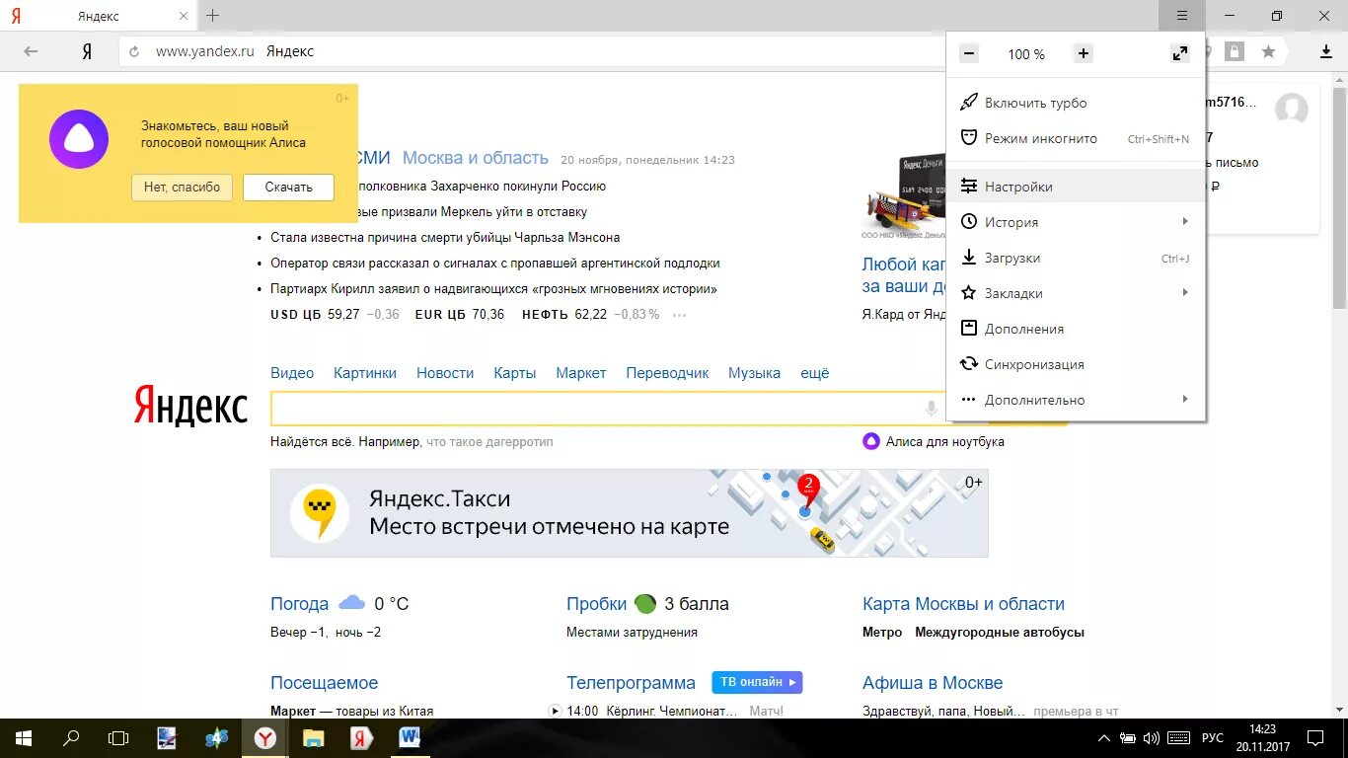The image size is (1348, 758).
Task: Open Алиса для ноутбука link
Action: point(945,442)
